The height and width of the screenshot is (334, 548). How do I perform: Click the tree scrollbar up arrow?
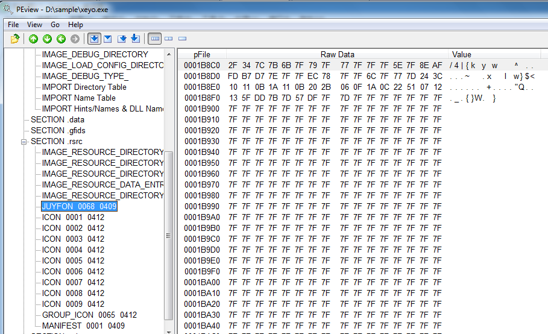click(169, 54)
